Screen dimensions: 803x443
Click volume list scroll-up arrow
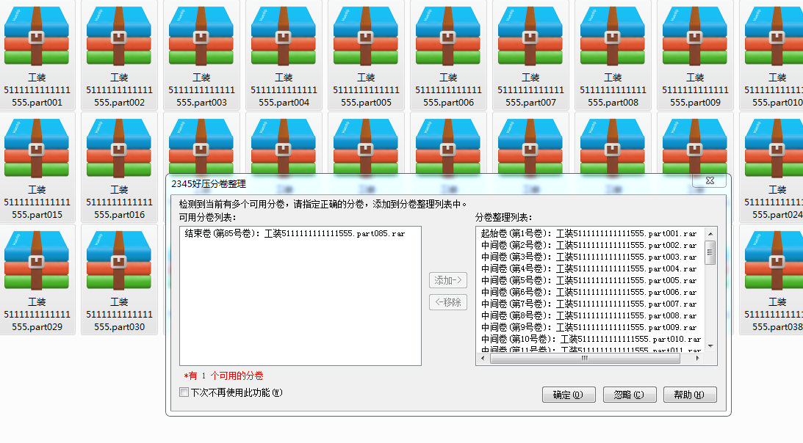point(710,234)
